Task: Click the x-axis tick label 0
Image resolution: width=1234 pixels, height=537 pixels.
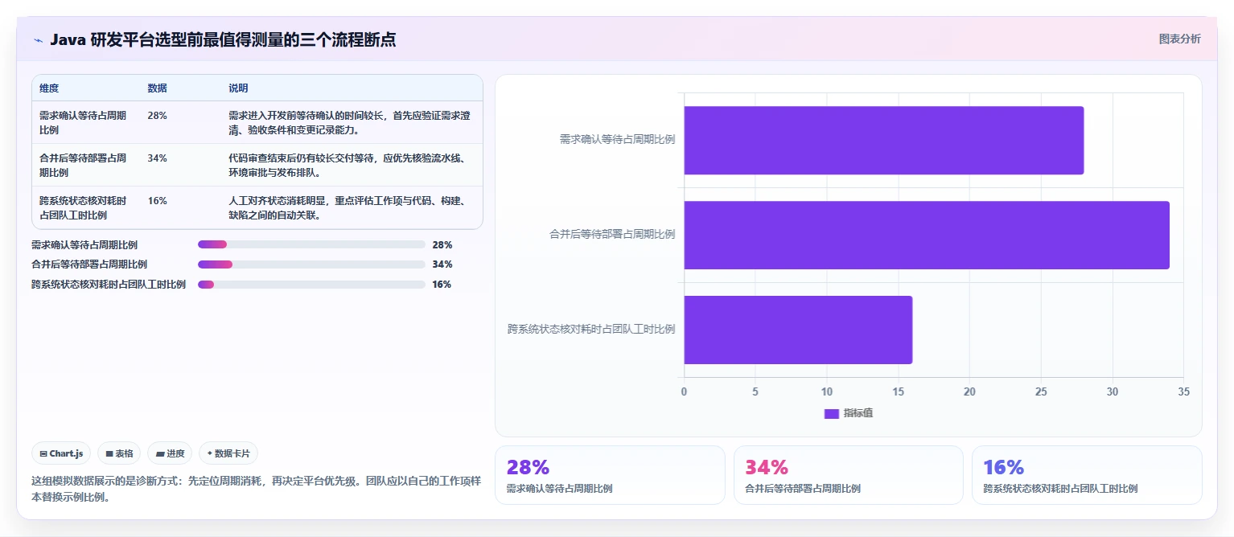Action: [x=685, y=391]
